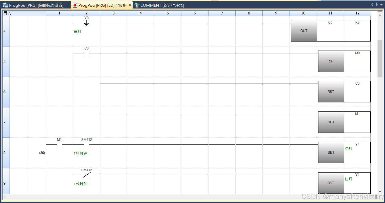Click the ladder icon on ProgPou [LD] tab
Image resolution: width=385 pixels, height=203 pixels.
point(75,5)
